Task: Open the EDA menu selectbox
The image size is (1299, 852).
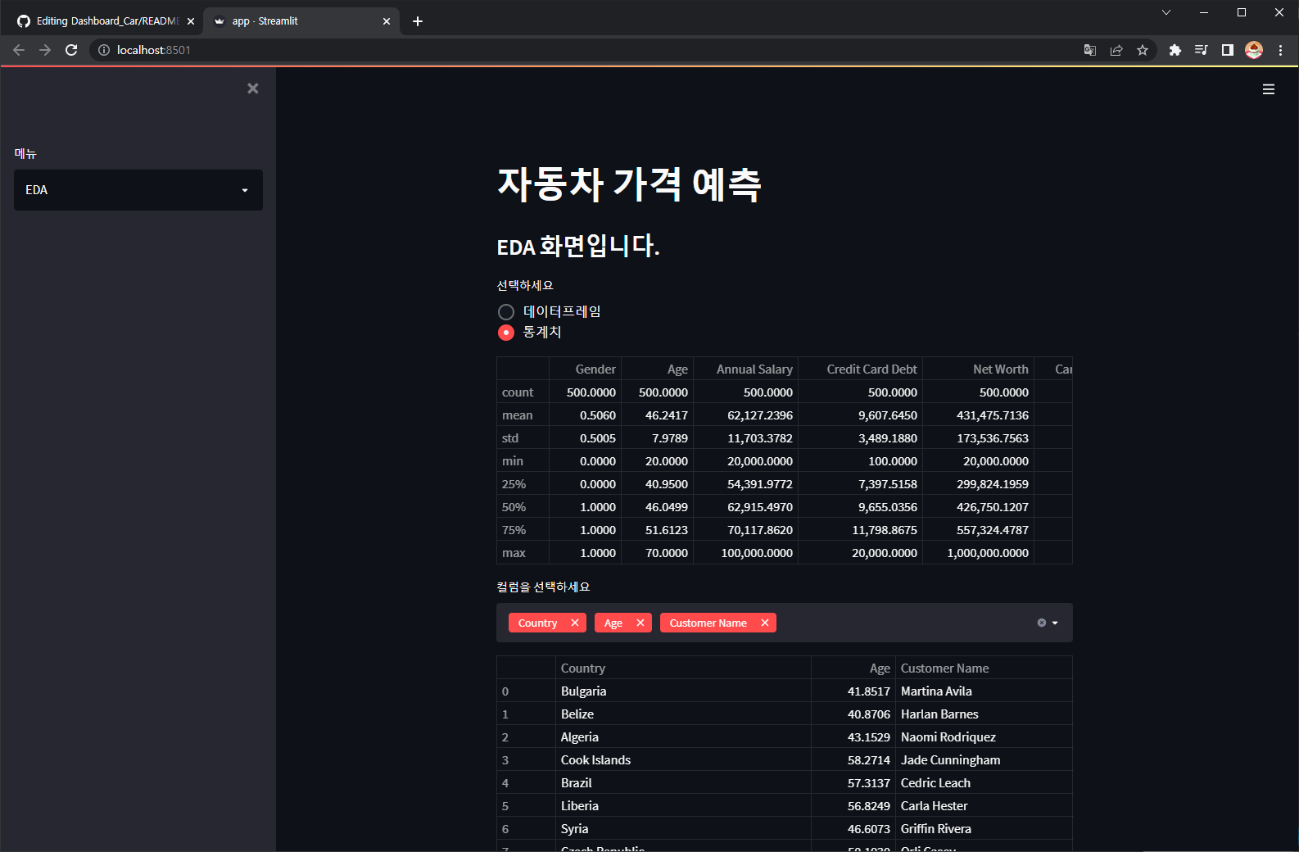Action: [x=138, y=190]
